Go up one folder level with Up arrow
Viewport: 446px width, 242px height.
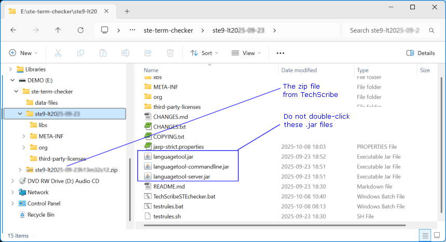58,30
